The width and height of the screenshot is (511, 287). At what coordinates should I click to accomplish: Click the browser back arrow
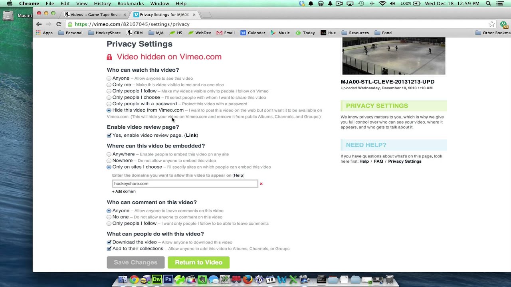pos(39,24)
